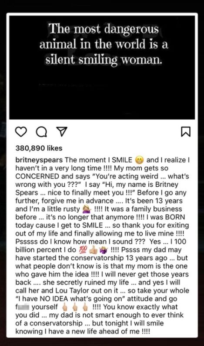Click the word CONCERNED in caption
204x346 pixels.
point(37,177)
